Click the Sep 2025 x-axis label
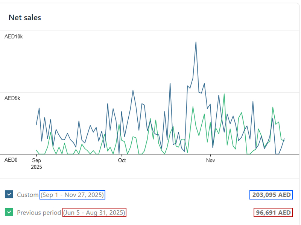The image size is (301, 225). [x=36, y=163]
